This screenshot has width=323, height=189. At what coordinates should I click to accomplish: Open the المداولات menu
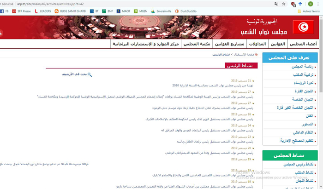tap(257, 44)
